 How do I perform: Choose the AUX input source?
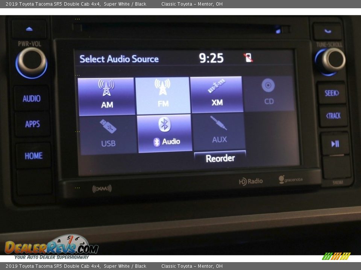click(x=219, y=132)
